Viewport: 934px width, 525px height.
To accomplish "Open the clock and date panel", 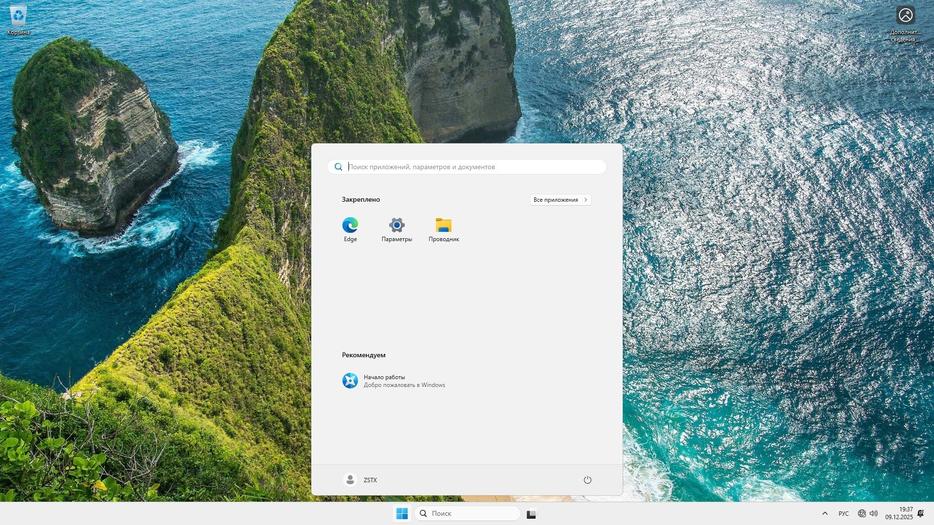I will [899, 513].
